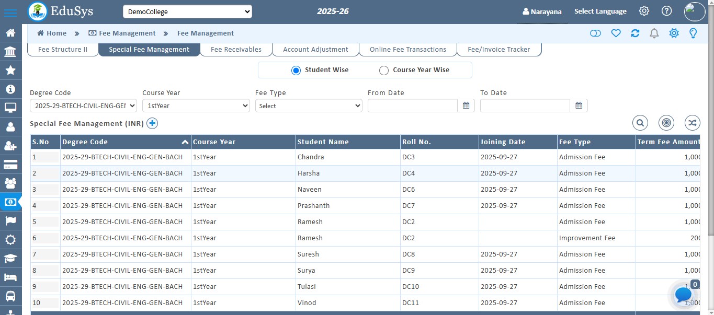Select the institution/bank icon in the sidebar

[x=12, y=51]
